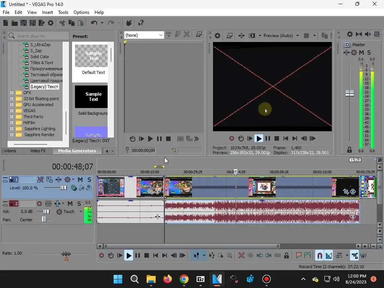Image resolution: width=384 pixels, height=288 pixels.
Task: Insert region icon in timeline toolbar
Action: [307, 256]
